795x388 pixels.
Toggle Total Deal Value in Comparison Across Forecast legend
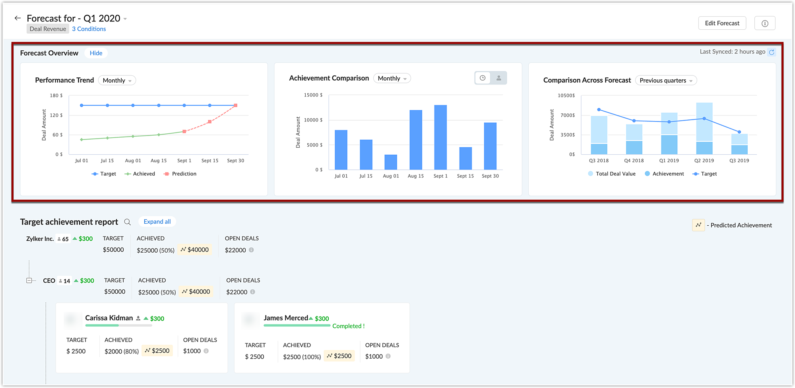tap(611, 173)
